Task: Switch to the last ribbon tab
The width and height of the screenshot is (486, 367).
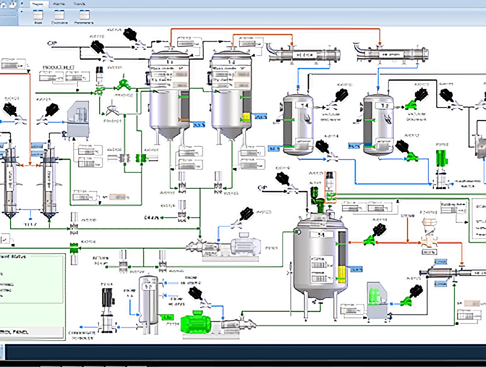Action: [x=78, y=4]
